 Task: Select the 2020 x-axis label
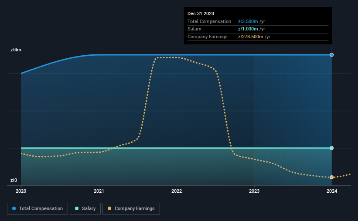click(21, 191)
